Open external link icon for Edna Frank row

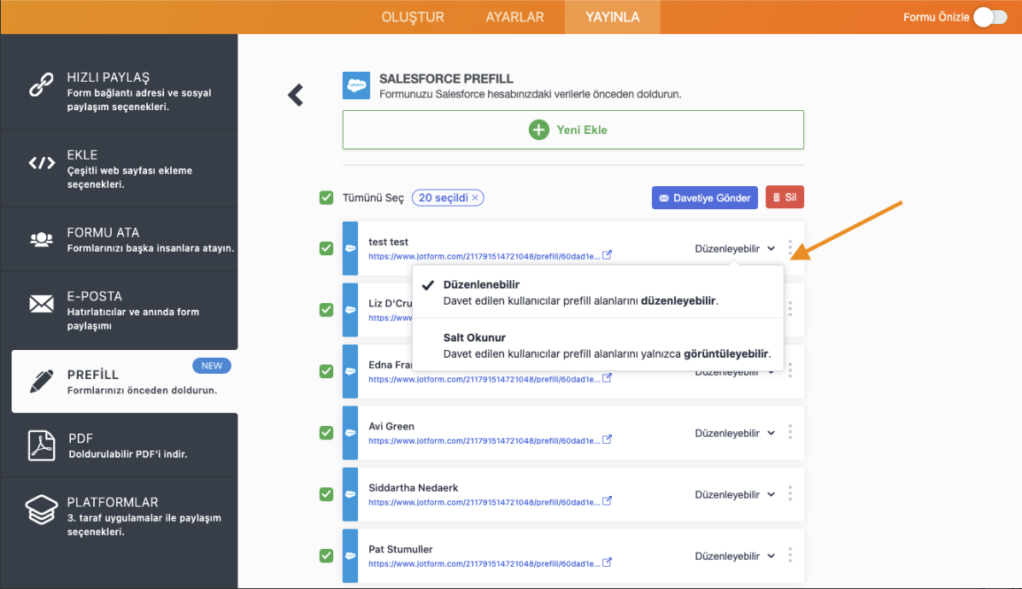point(607,378)
